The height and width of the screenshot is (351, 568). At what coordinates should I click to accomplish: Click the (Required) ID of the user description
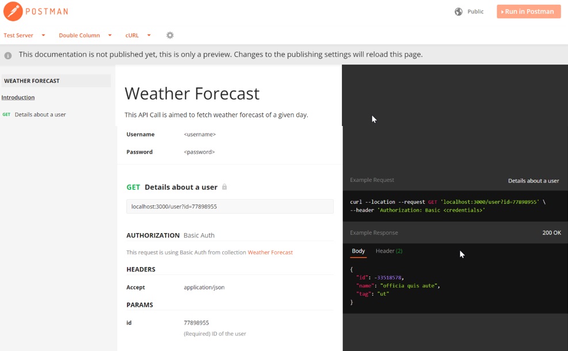point(215,334)
